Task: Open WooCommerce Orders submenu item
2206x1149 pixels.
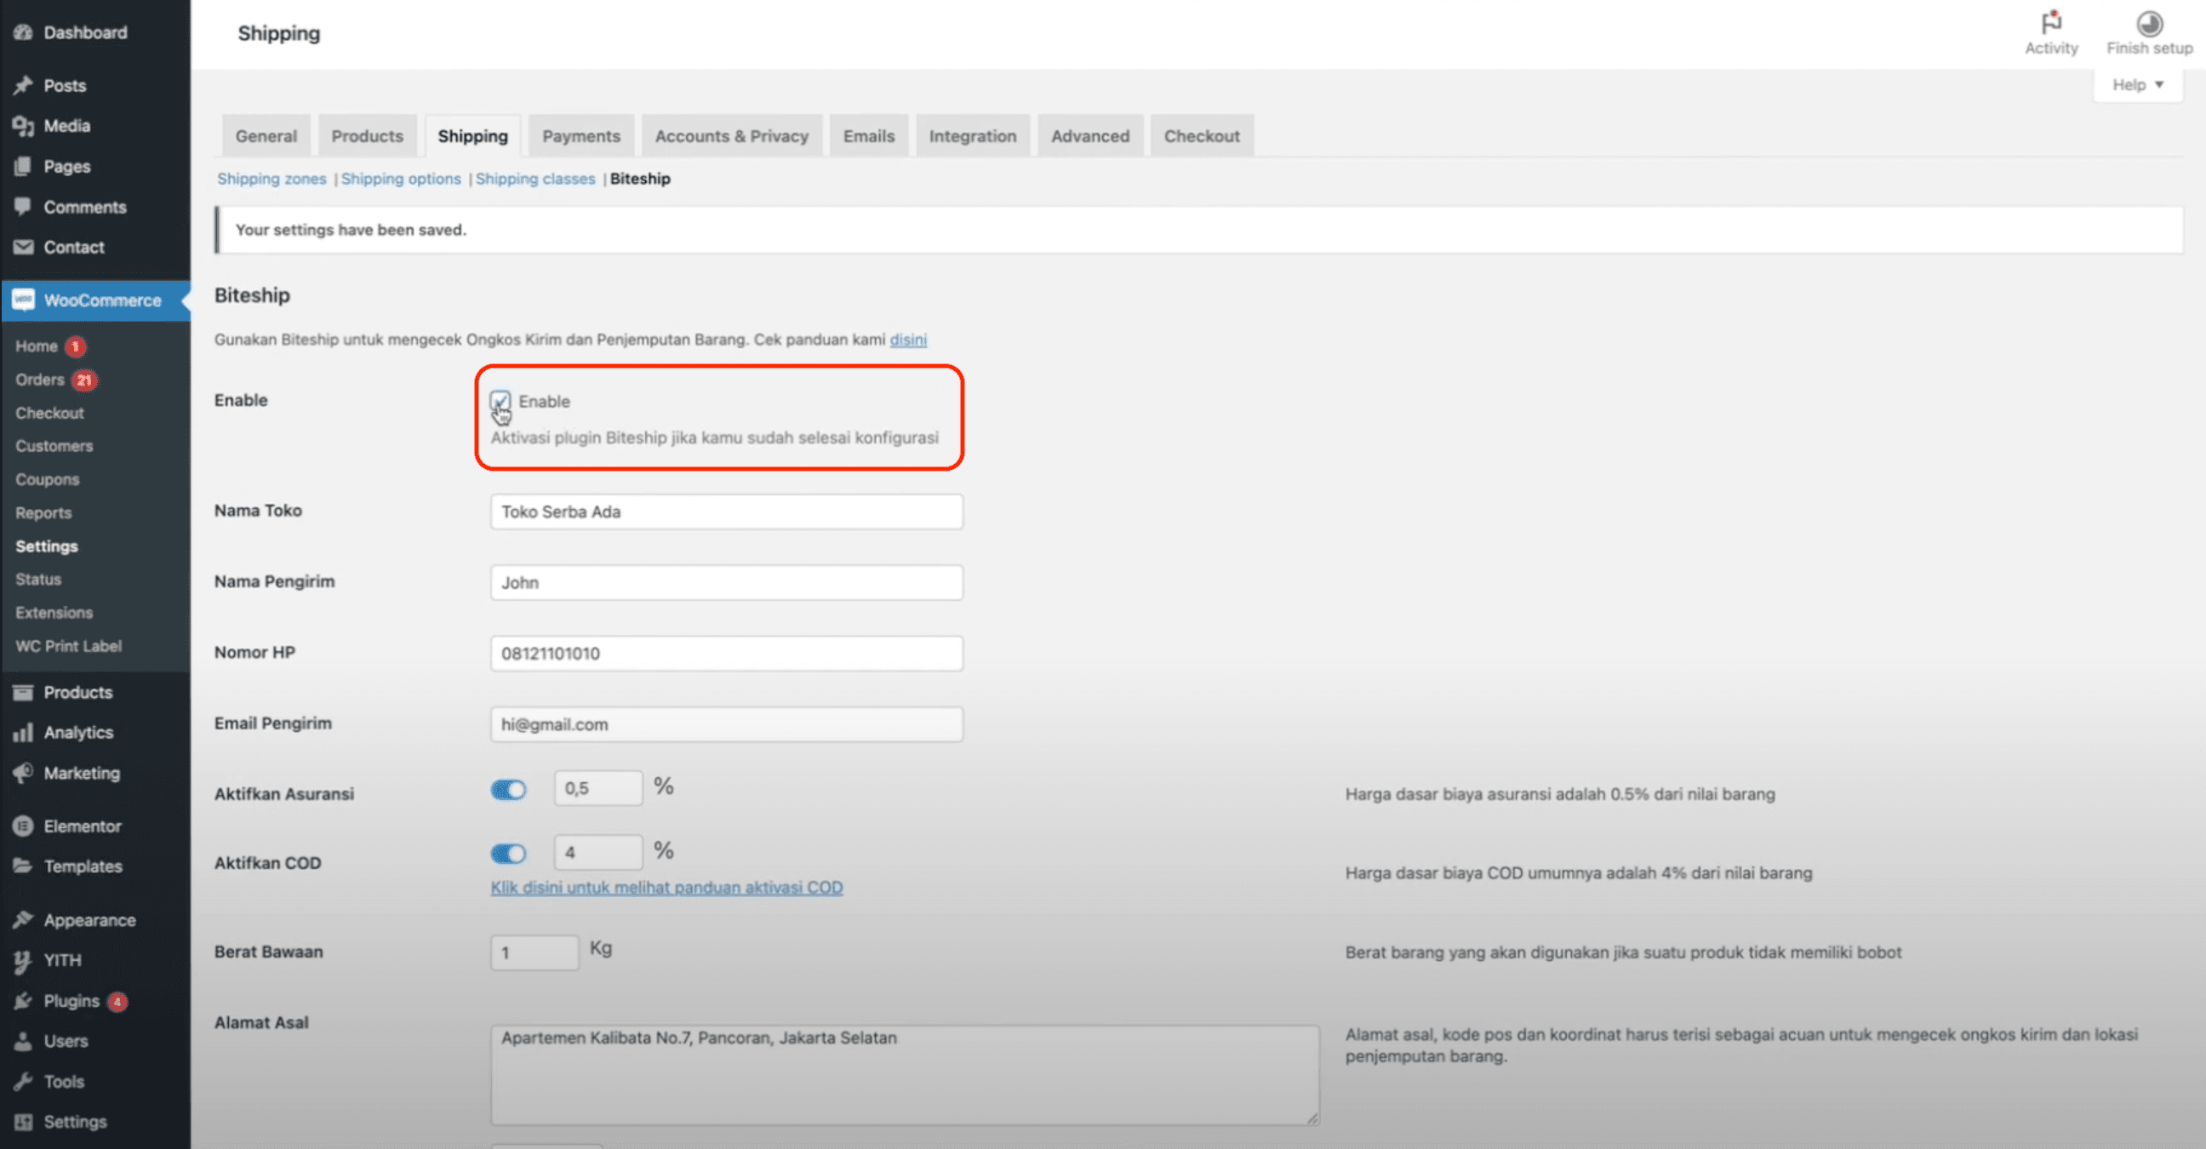Action: point(39,380)
